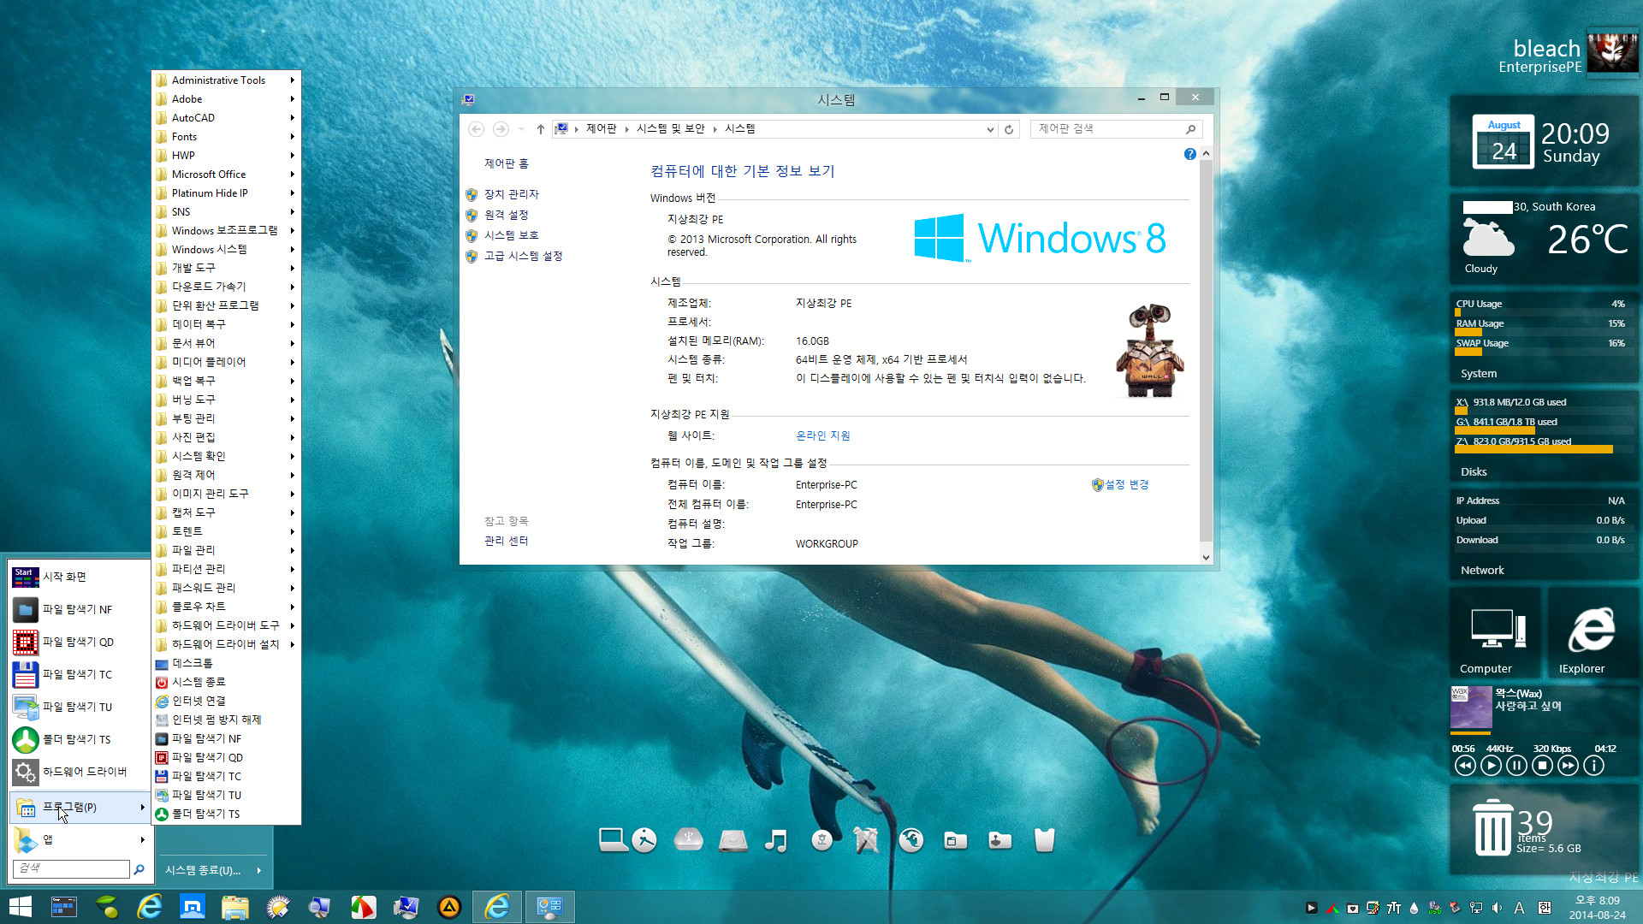Click the search magnifier in the start menu

tap(139, 869)
